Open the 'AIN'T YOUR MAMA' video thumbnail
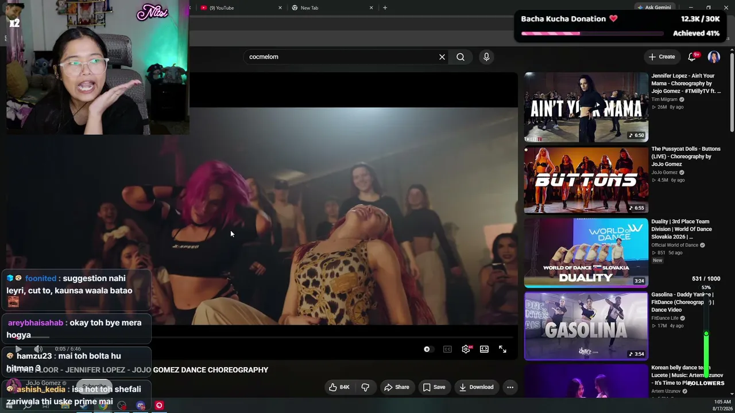Viewport: 735px width, 413px height. pos(586,107)
